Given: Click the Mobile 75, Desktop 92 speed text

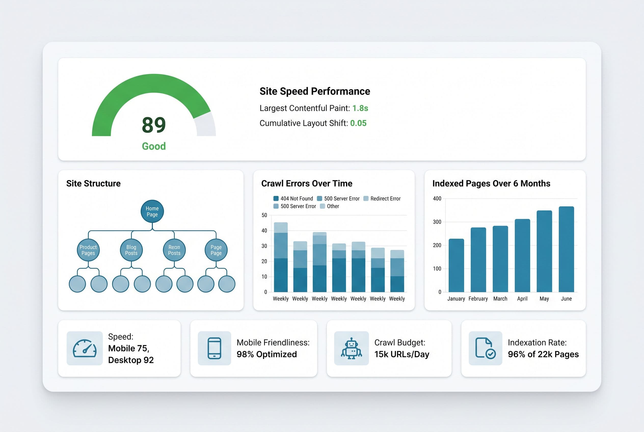Looking at the screenshot, I should [131, 354].
